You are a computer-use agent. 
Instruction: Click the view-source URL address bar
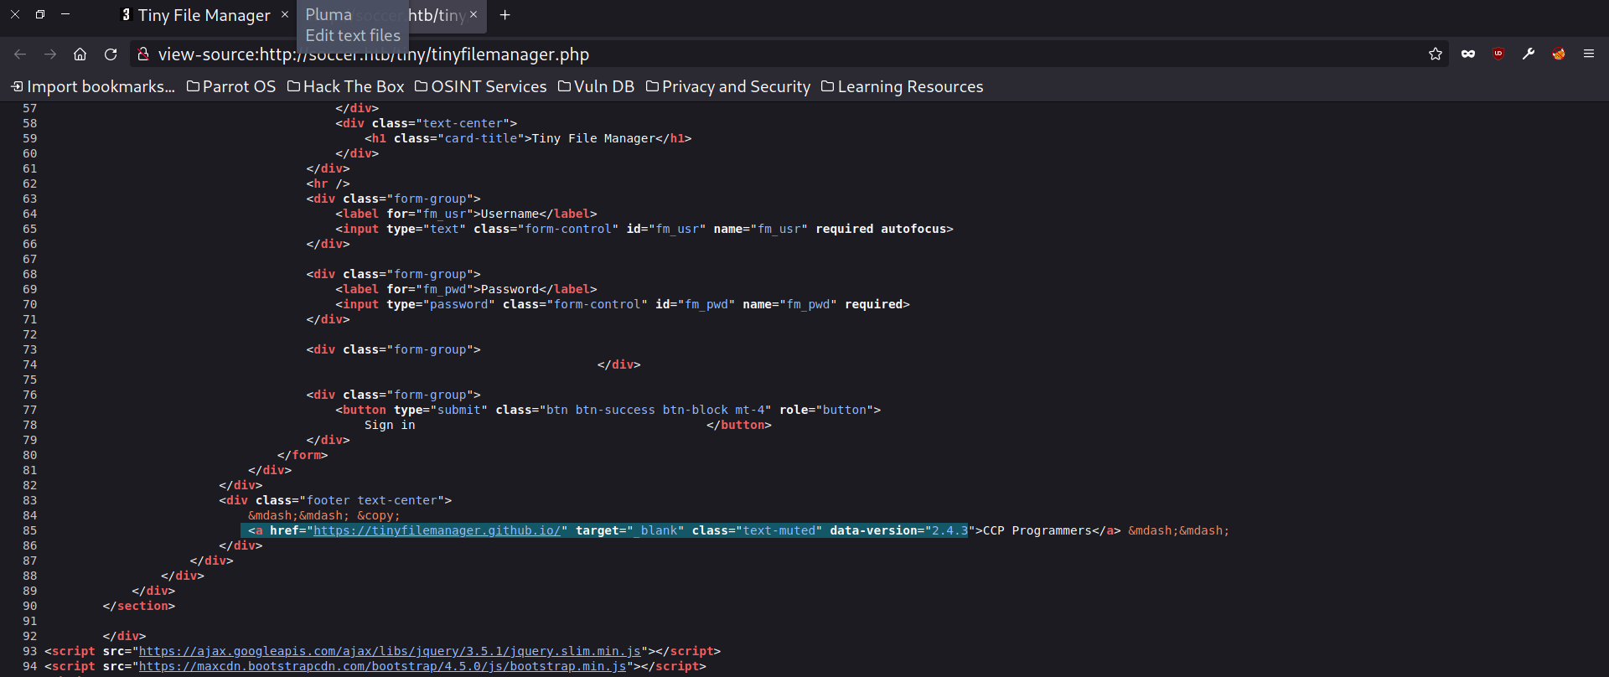[x=788, y=54]
